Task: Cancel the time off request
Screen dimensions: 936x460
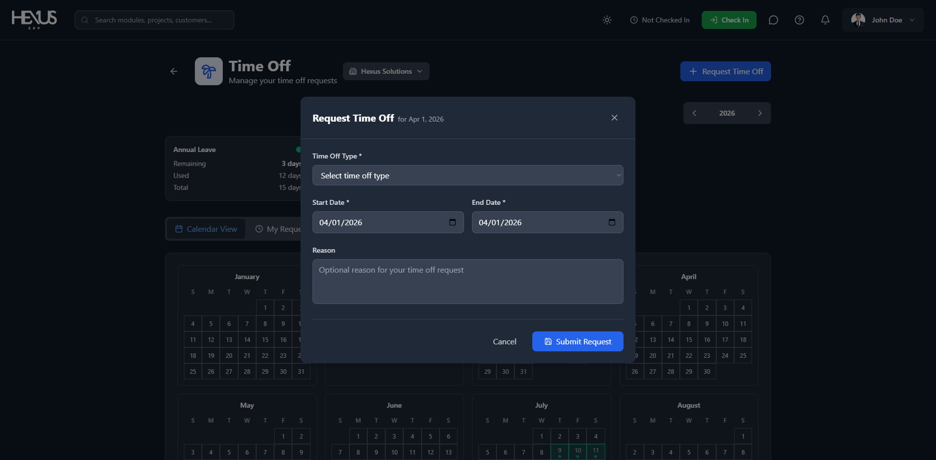Action: (504, 341)
